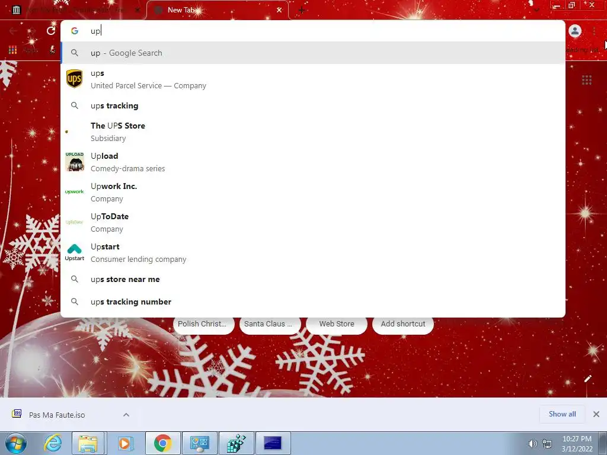Viewport: 607px width, 455px height.
Task: Open the Polish Christ... shortcut
Action: tap(204, 324)
